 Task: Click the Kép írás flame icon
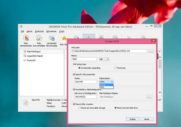[64, 38]
